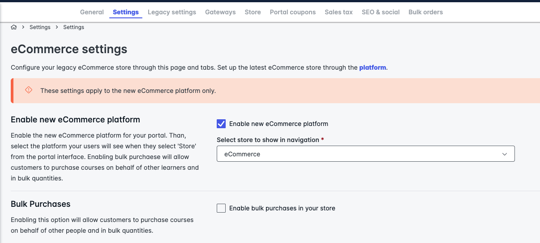
Task: Click the eCommerce settings page heading
Action: [69, 49]
